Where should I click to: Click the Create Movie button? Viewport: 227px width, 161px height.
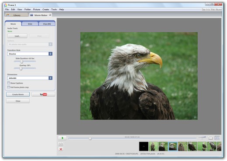coord(18,94)
